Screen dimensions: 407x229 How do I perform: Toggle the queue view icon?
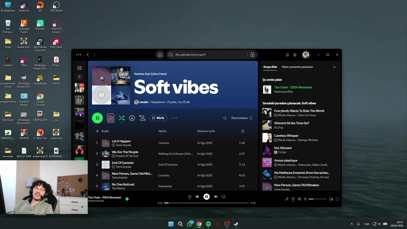click(293, 199)
